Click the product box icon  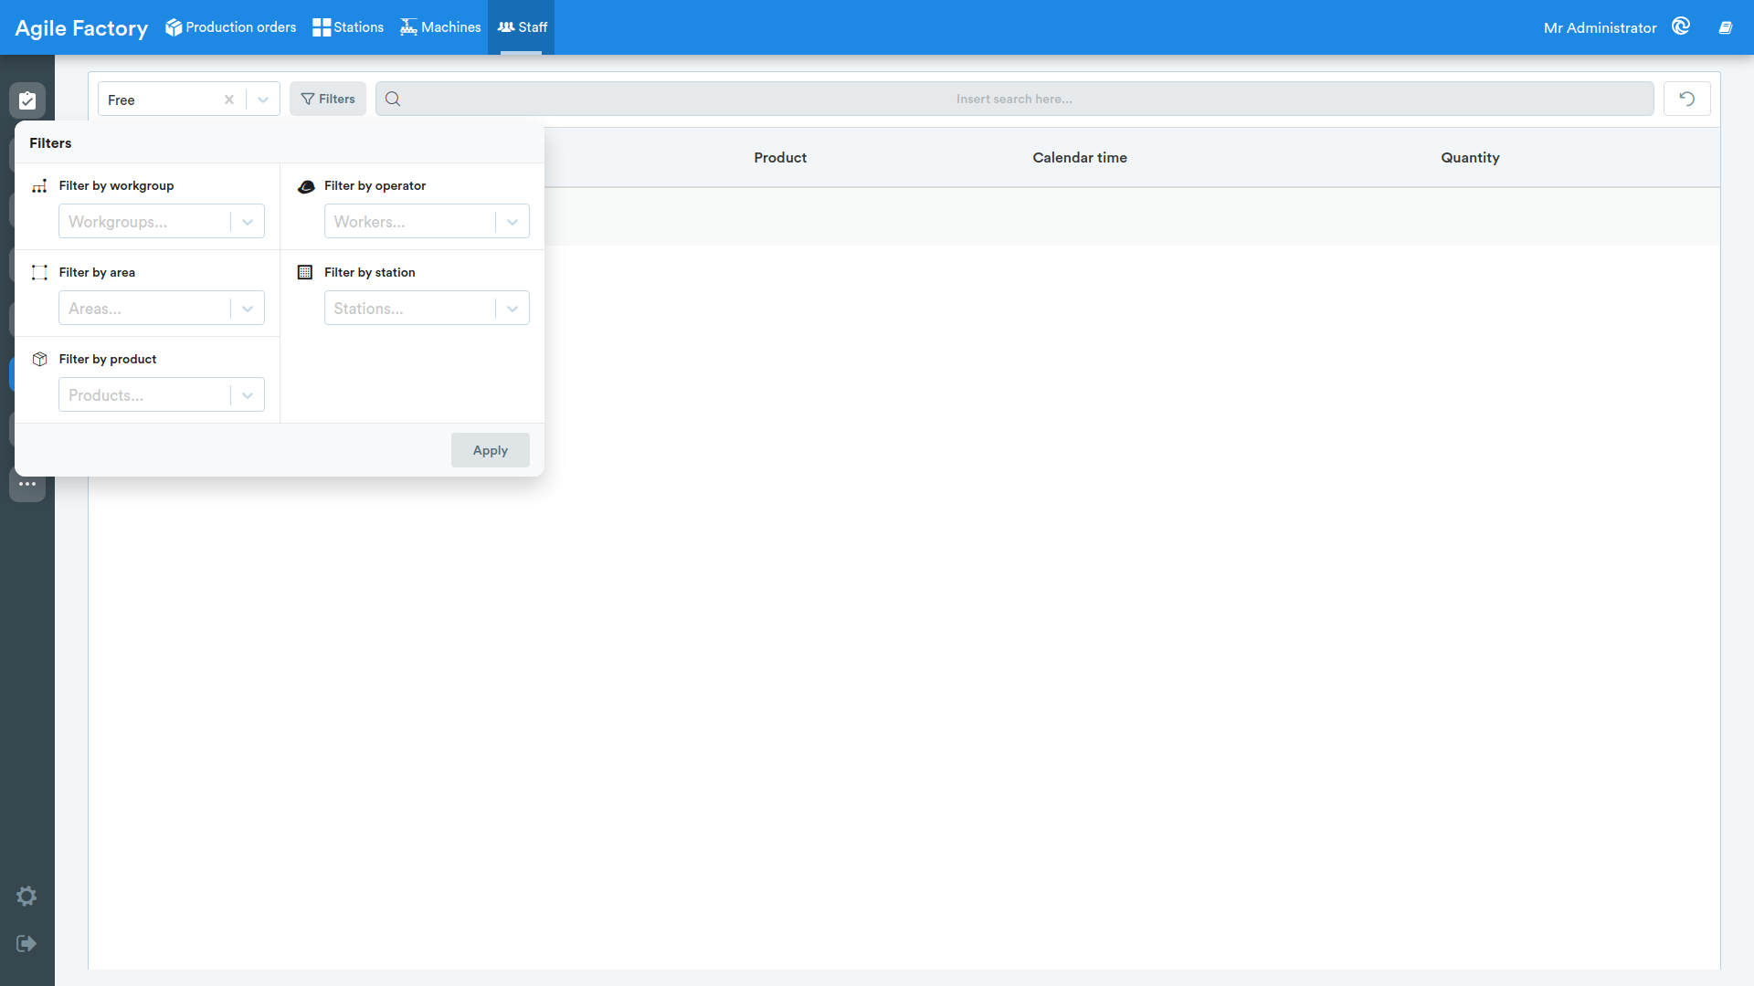(39, 359)
